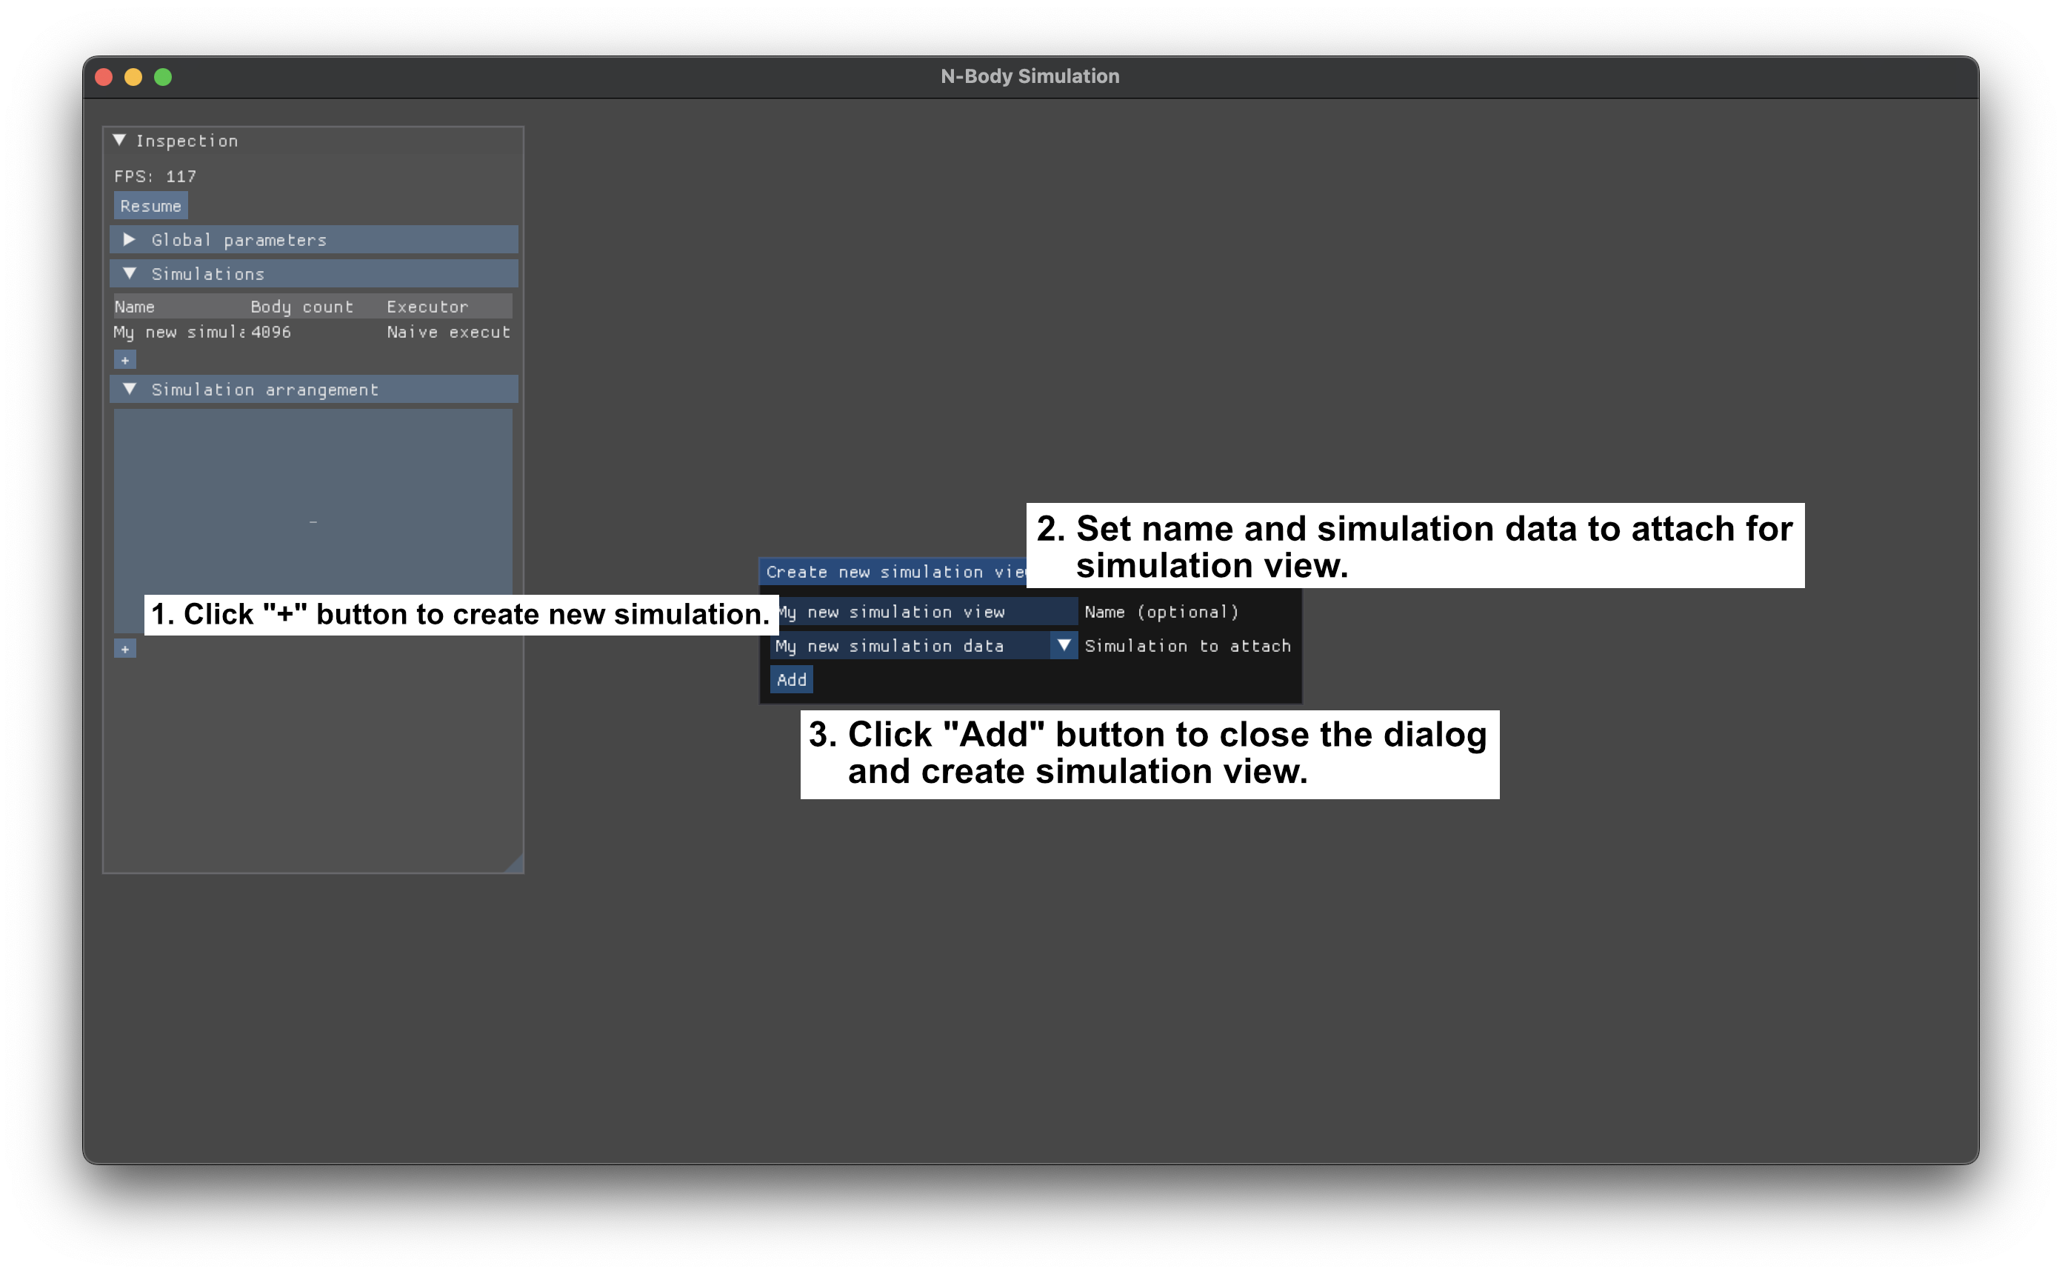Click the green macOS zoom window button
Viewport: 2062px width, 1274px height.
point(164,77)
